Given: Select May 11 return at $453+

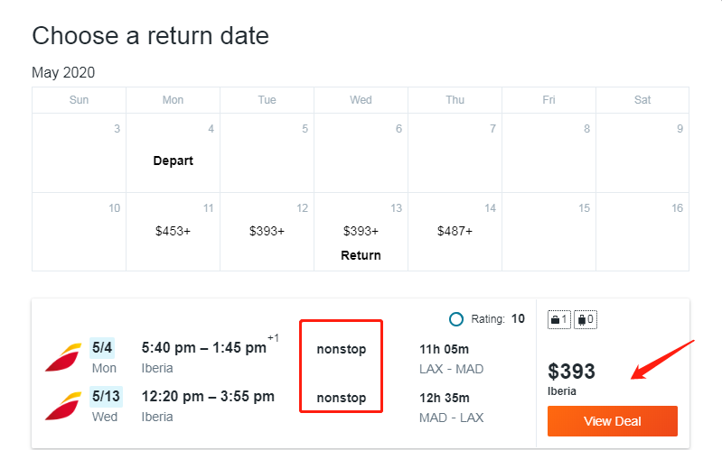Looking at the screenshot, I should pos(173,231).
